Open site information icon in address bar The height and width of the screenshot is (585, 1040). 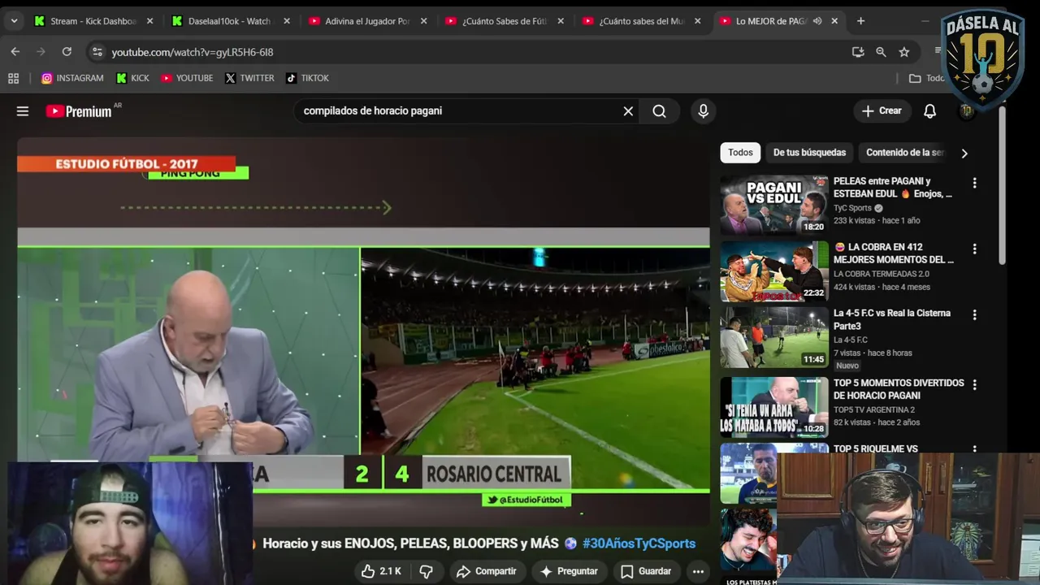click(97, 52)
